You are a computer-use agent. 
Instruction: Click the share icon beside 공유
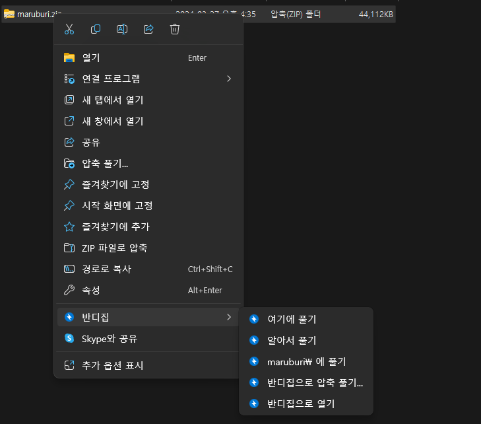point(69,142)
